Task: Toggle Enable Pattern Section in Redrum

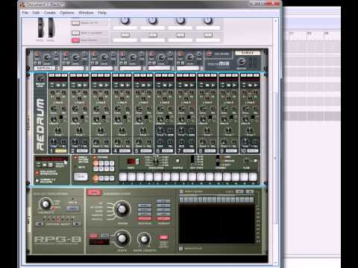Action: coord(76,157)
